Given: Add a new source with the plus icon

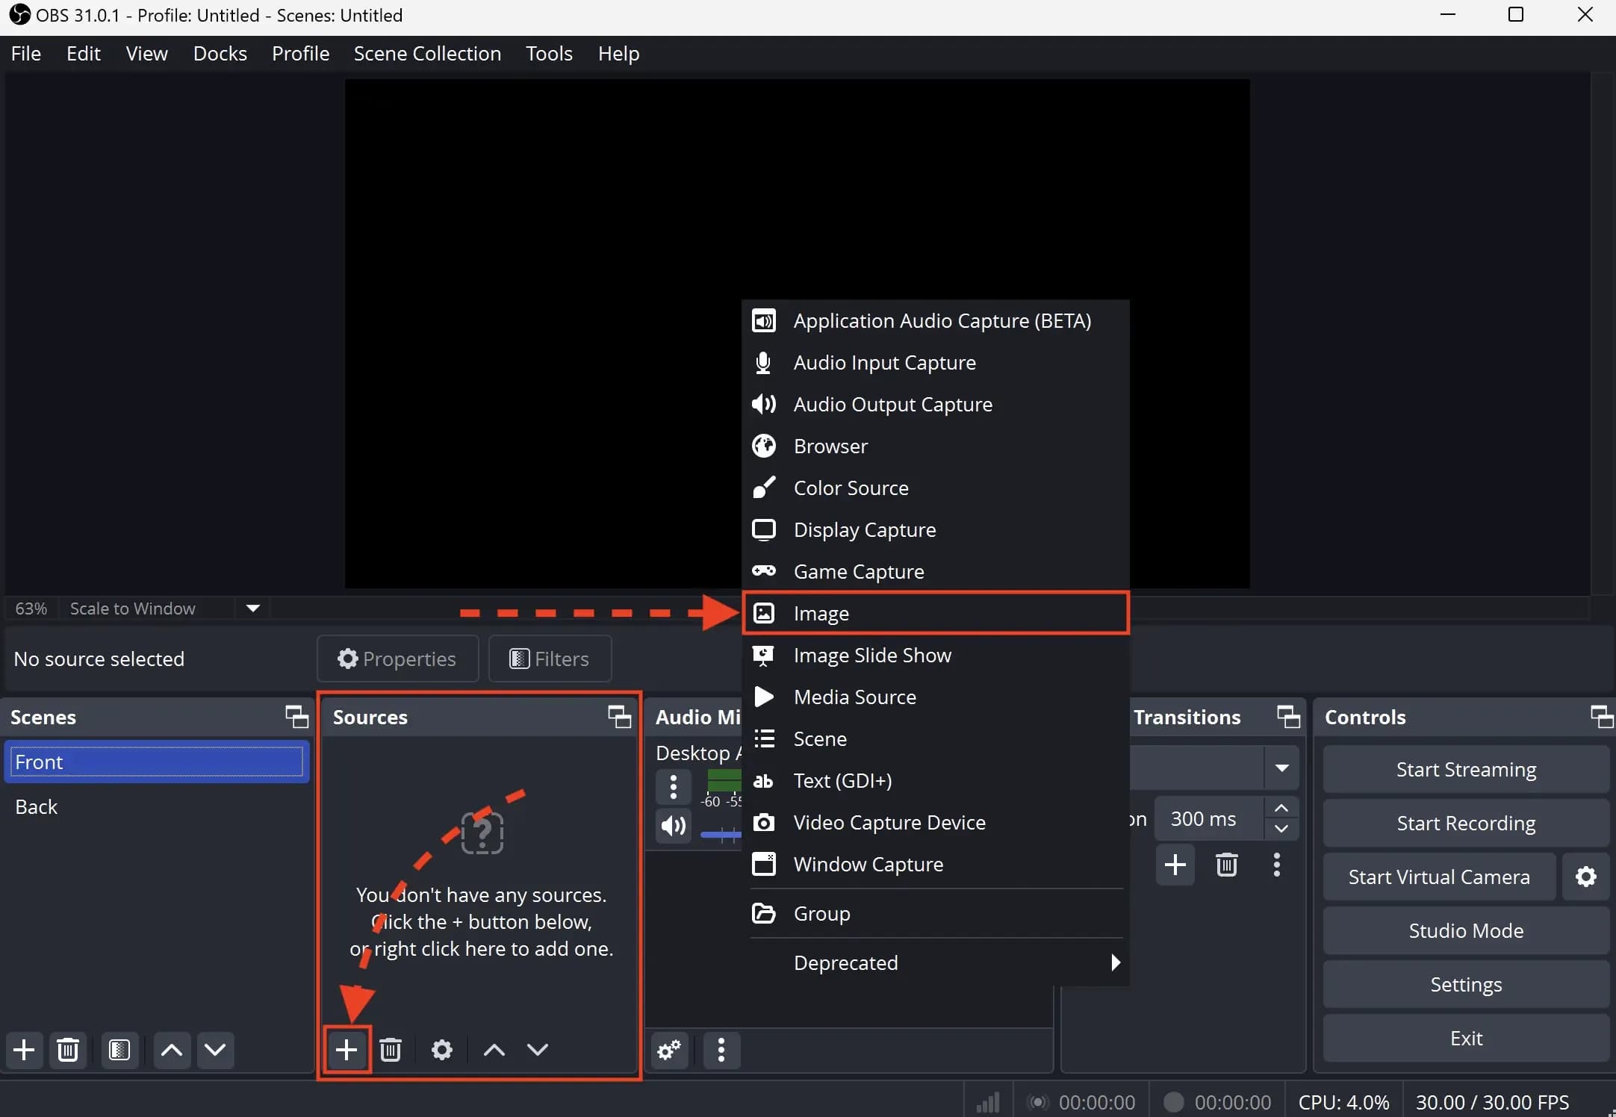Looking at the screenshot, I should (x=346, y=1050).
